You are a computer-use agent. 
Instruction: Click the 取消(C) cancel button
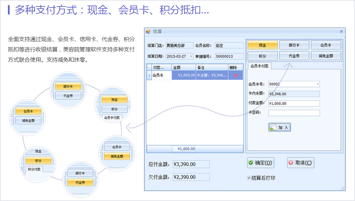(x=301, y=163)
